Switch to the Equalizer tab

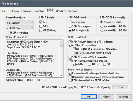click(40, 11)
